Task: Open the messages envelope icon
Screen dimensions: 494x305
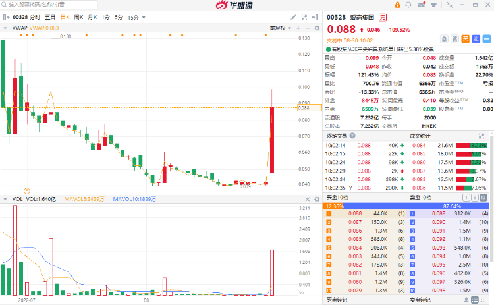Action: coord(422,5)
